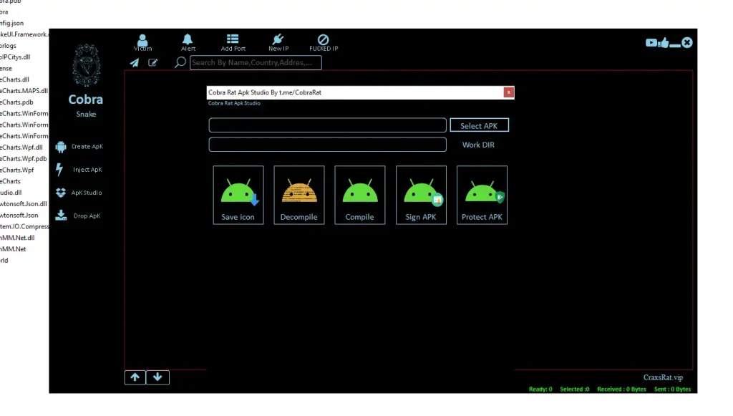Viewport: 733px width, 416px height.
Task: Open the Victim list icon
Action: [x=143, y=42]
